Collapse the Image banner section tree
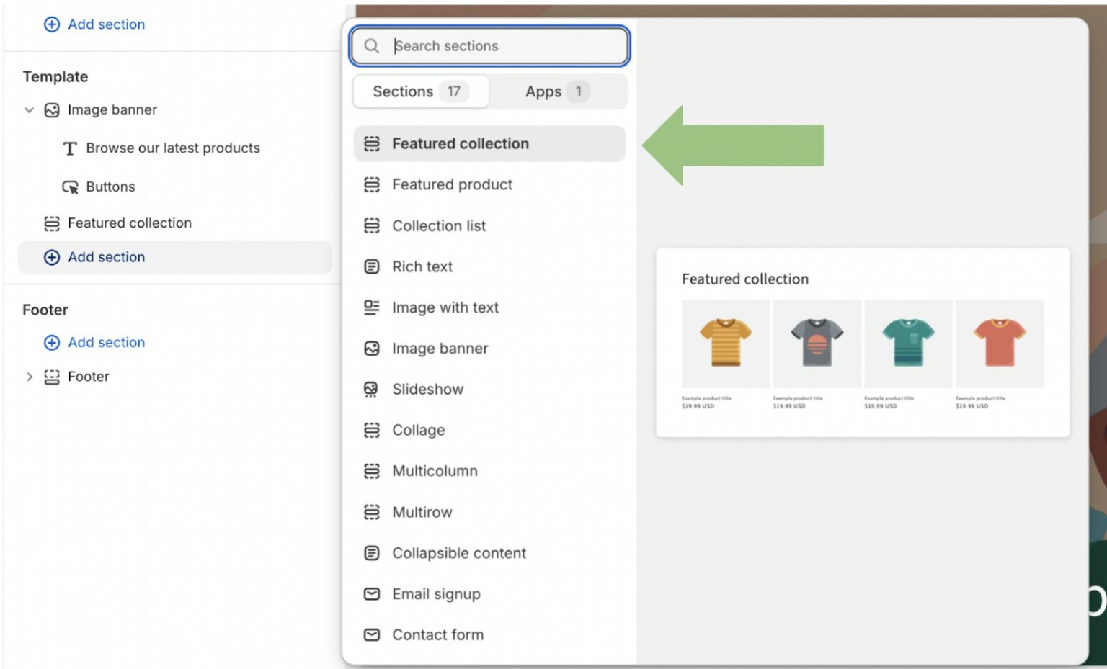 (x=29, y=109)
